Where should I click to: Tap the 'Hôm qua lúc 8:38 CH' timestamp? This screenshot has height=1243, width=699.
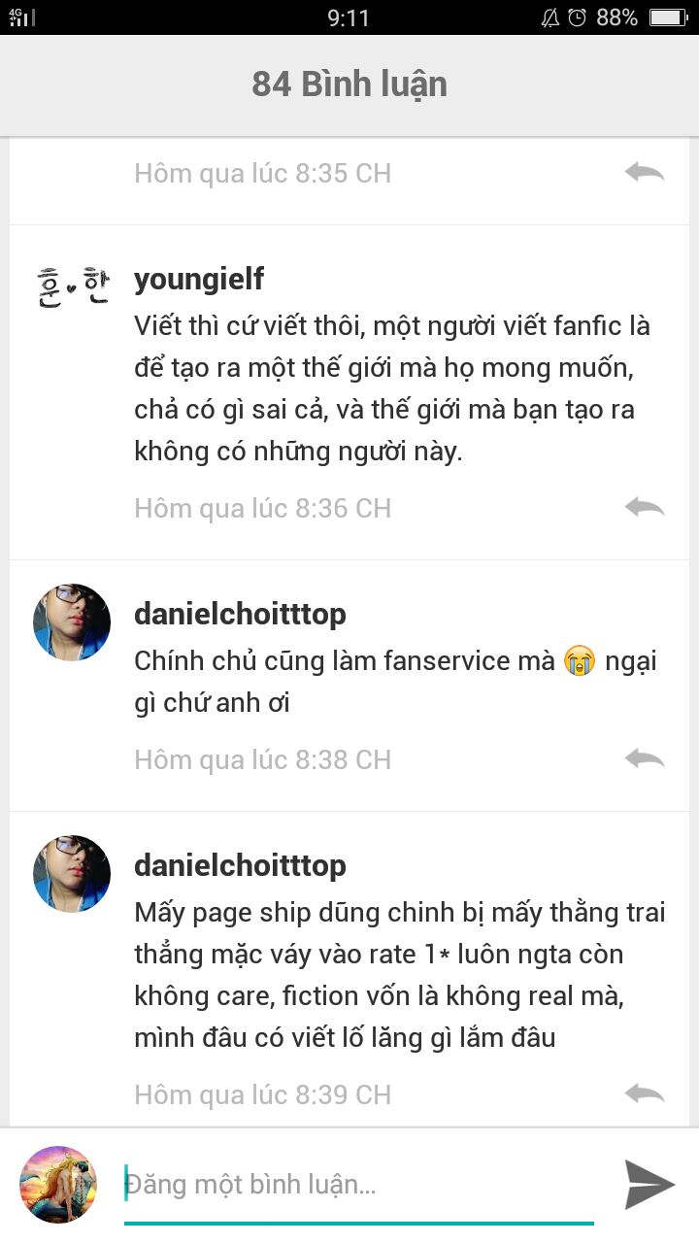262,759
